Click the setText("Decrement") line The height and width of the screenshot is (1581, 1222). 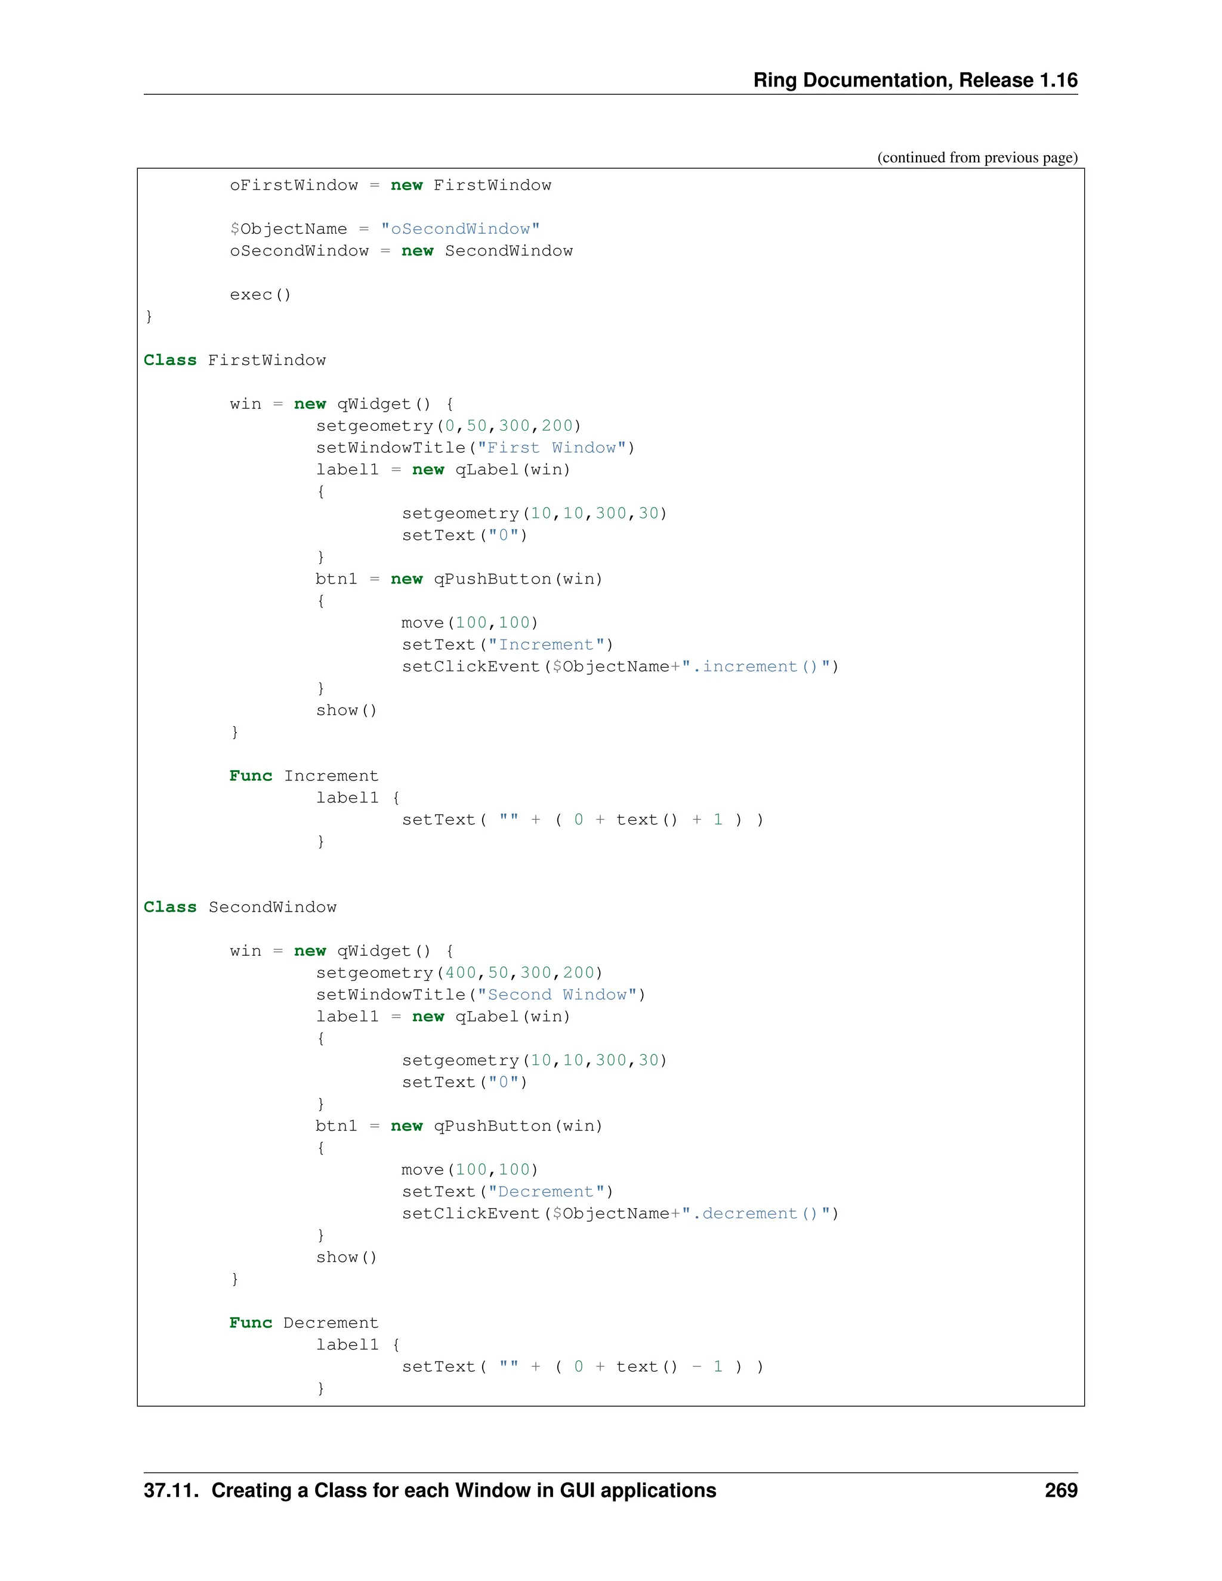(507, 1192)
